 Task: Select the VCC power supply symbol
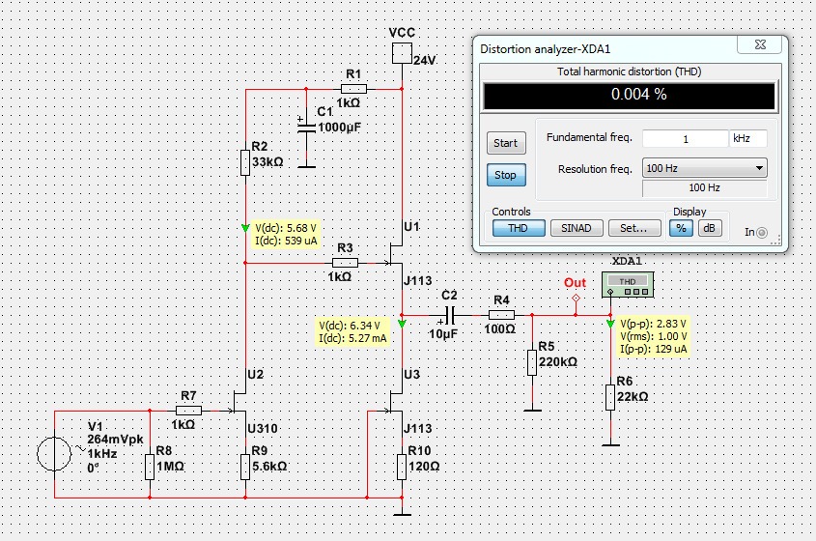[402, 53]
